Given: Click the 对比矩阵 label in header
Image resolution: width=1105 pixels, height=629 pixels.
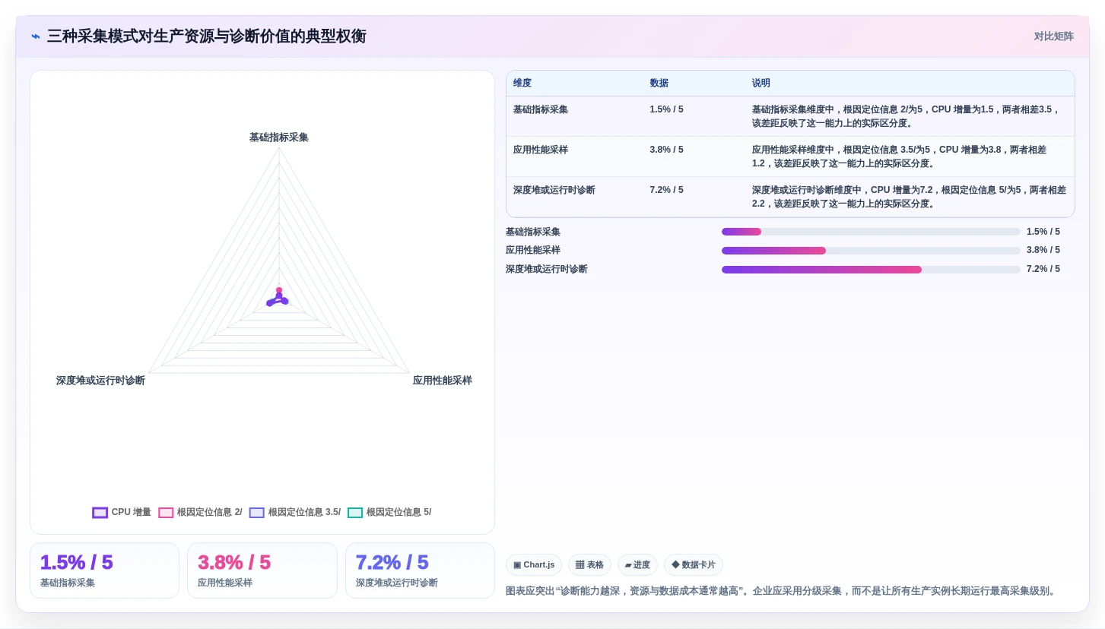Looking at the screenshot, I should click(x=1053, y=36).
